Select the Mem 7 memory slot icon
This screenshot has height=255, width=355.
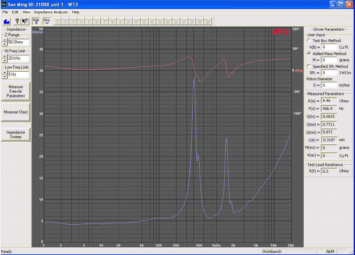click(104, 21)
